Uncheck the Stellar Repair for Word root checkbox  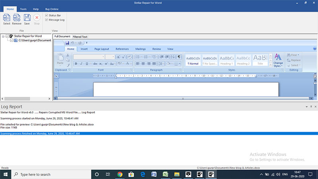7,36
